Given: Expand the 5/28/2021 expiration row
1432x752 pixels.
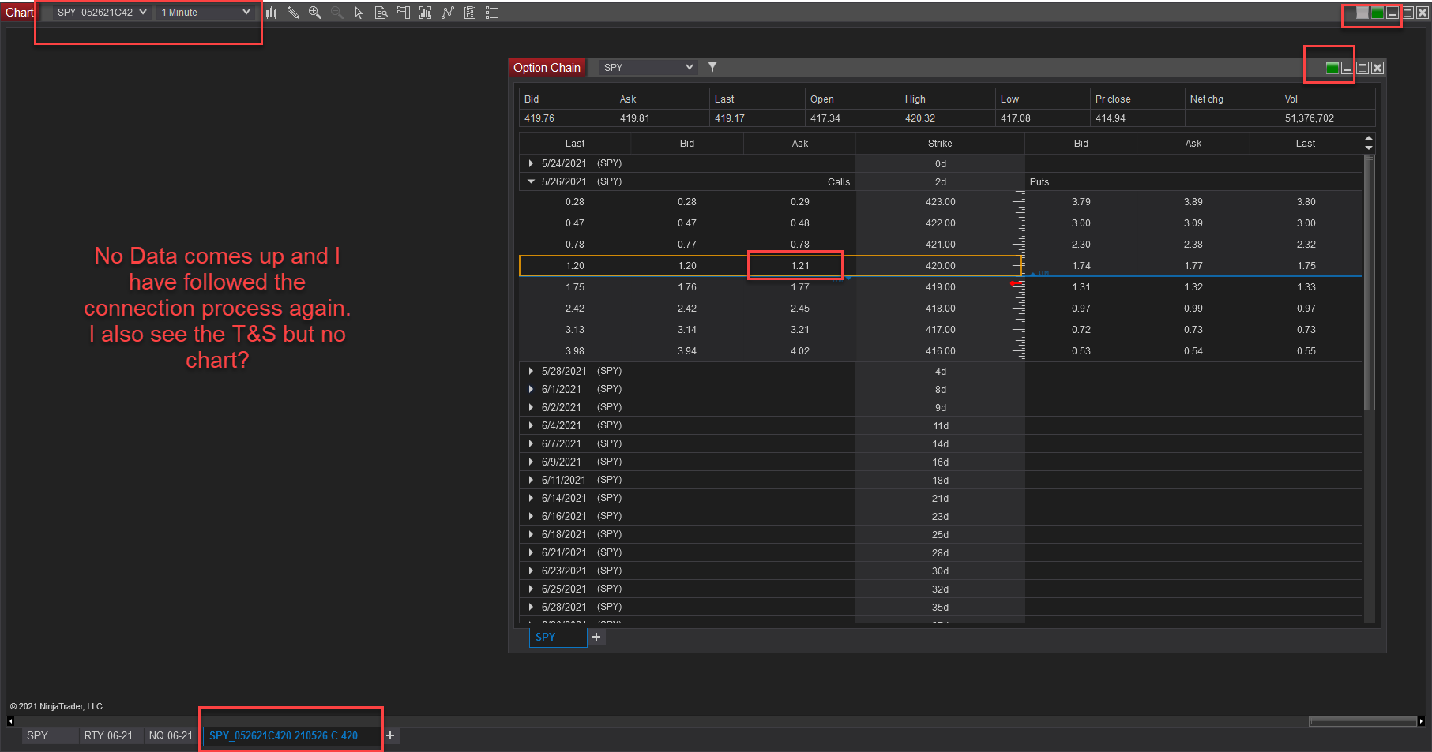Looking at the screenshot, I should (x=531, y=371).
